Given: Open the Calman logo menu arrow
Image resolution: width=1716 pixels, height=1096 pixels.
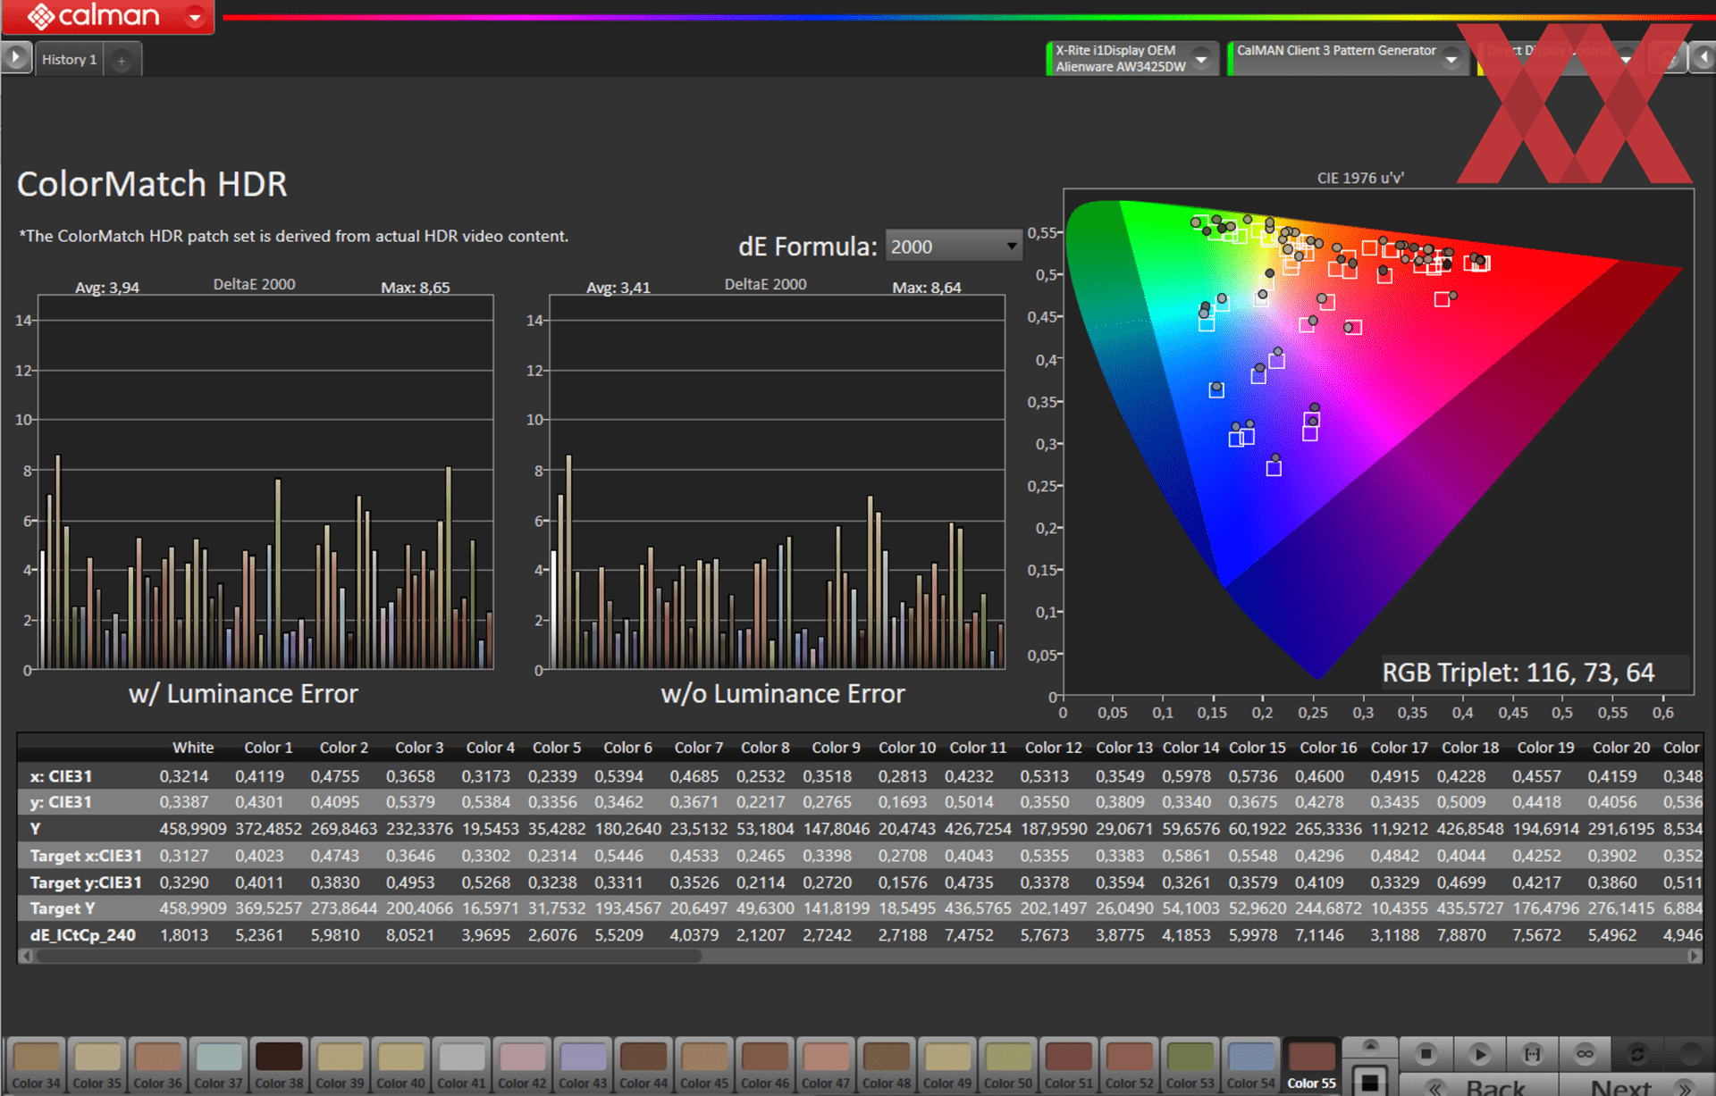Looking at the screenshot, I should [195, 17].
